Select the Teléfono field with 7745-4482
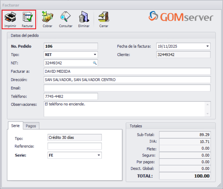The image size is (223, 189). point(69,96)
